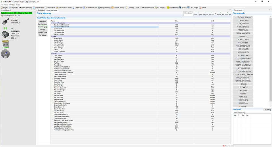
Task: Open the Calibration toolbar item
Action: pyautogui.click(x=50, y=7)
